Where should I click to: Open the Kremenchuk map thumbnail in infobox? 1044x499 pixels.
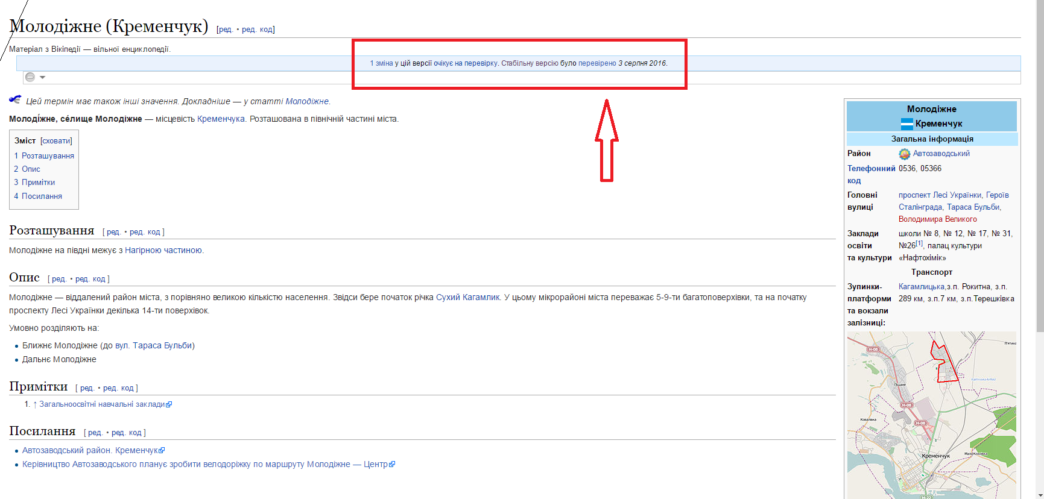click(x=931, y=415)
